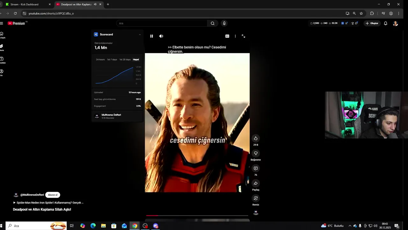Seek along the Shorts progress bar
Image resolution: width=408 pixels, height=230 pixels.
click(197, 216)
